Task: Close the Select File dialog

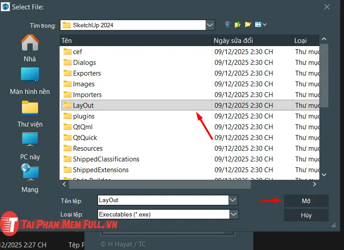Action: tap(327, 7)
